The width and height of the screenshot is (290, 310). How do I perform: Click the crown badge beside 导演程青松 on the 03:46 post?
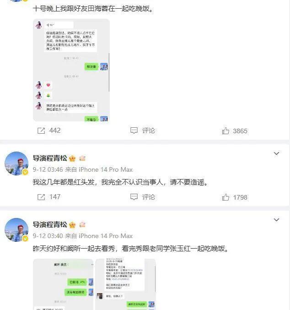[72, 158]
